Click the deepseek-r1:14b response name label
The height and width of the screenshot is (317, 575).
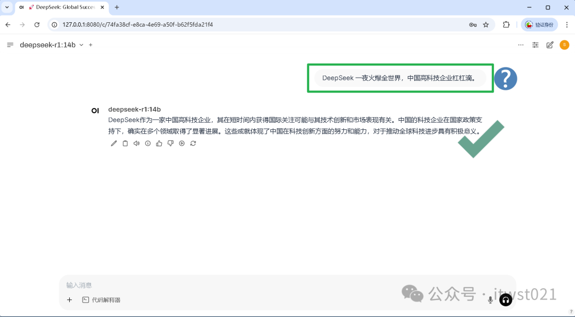coord(135,109)
